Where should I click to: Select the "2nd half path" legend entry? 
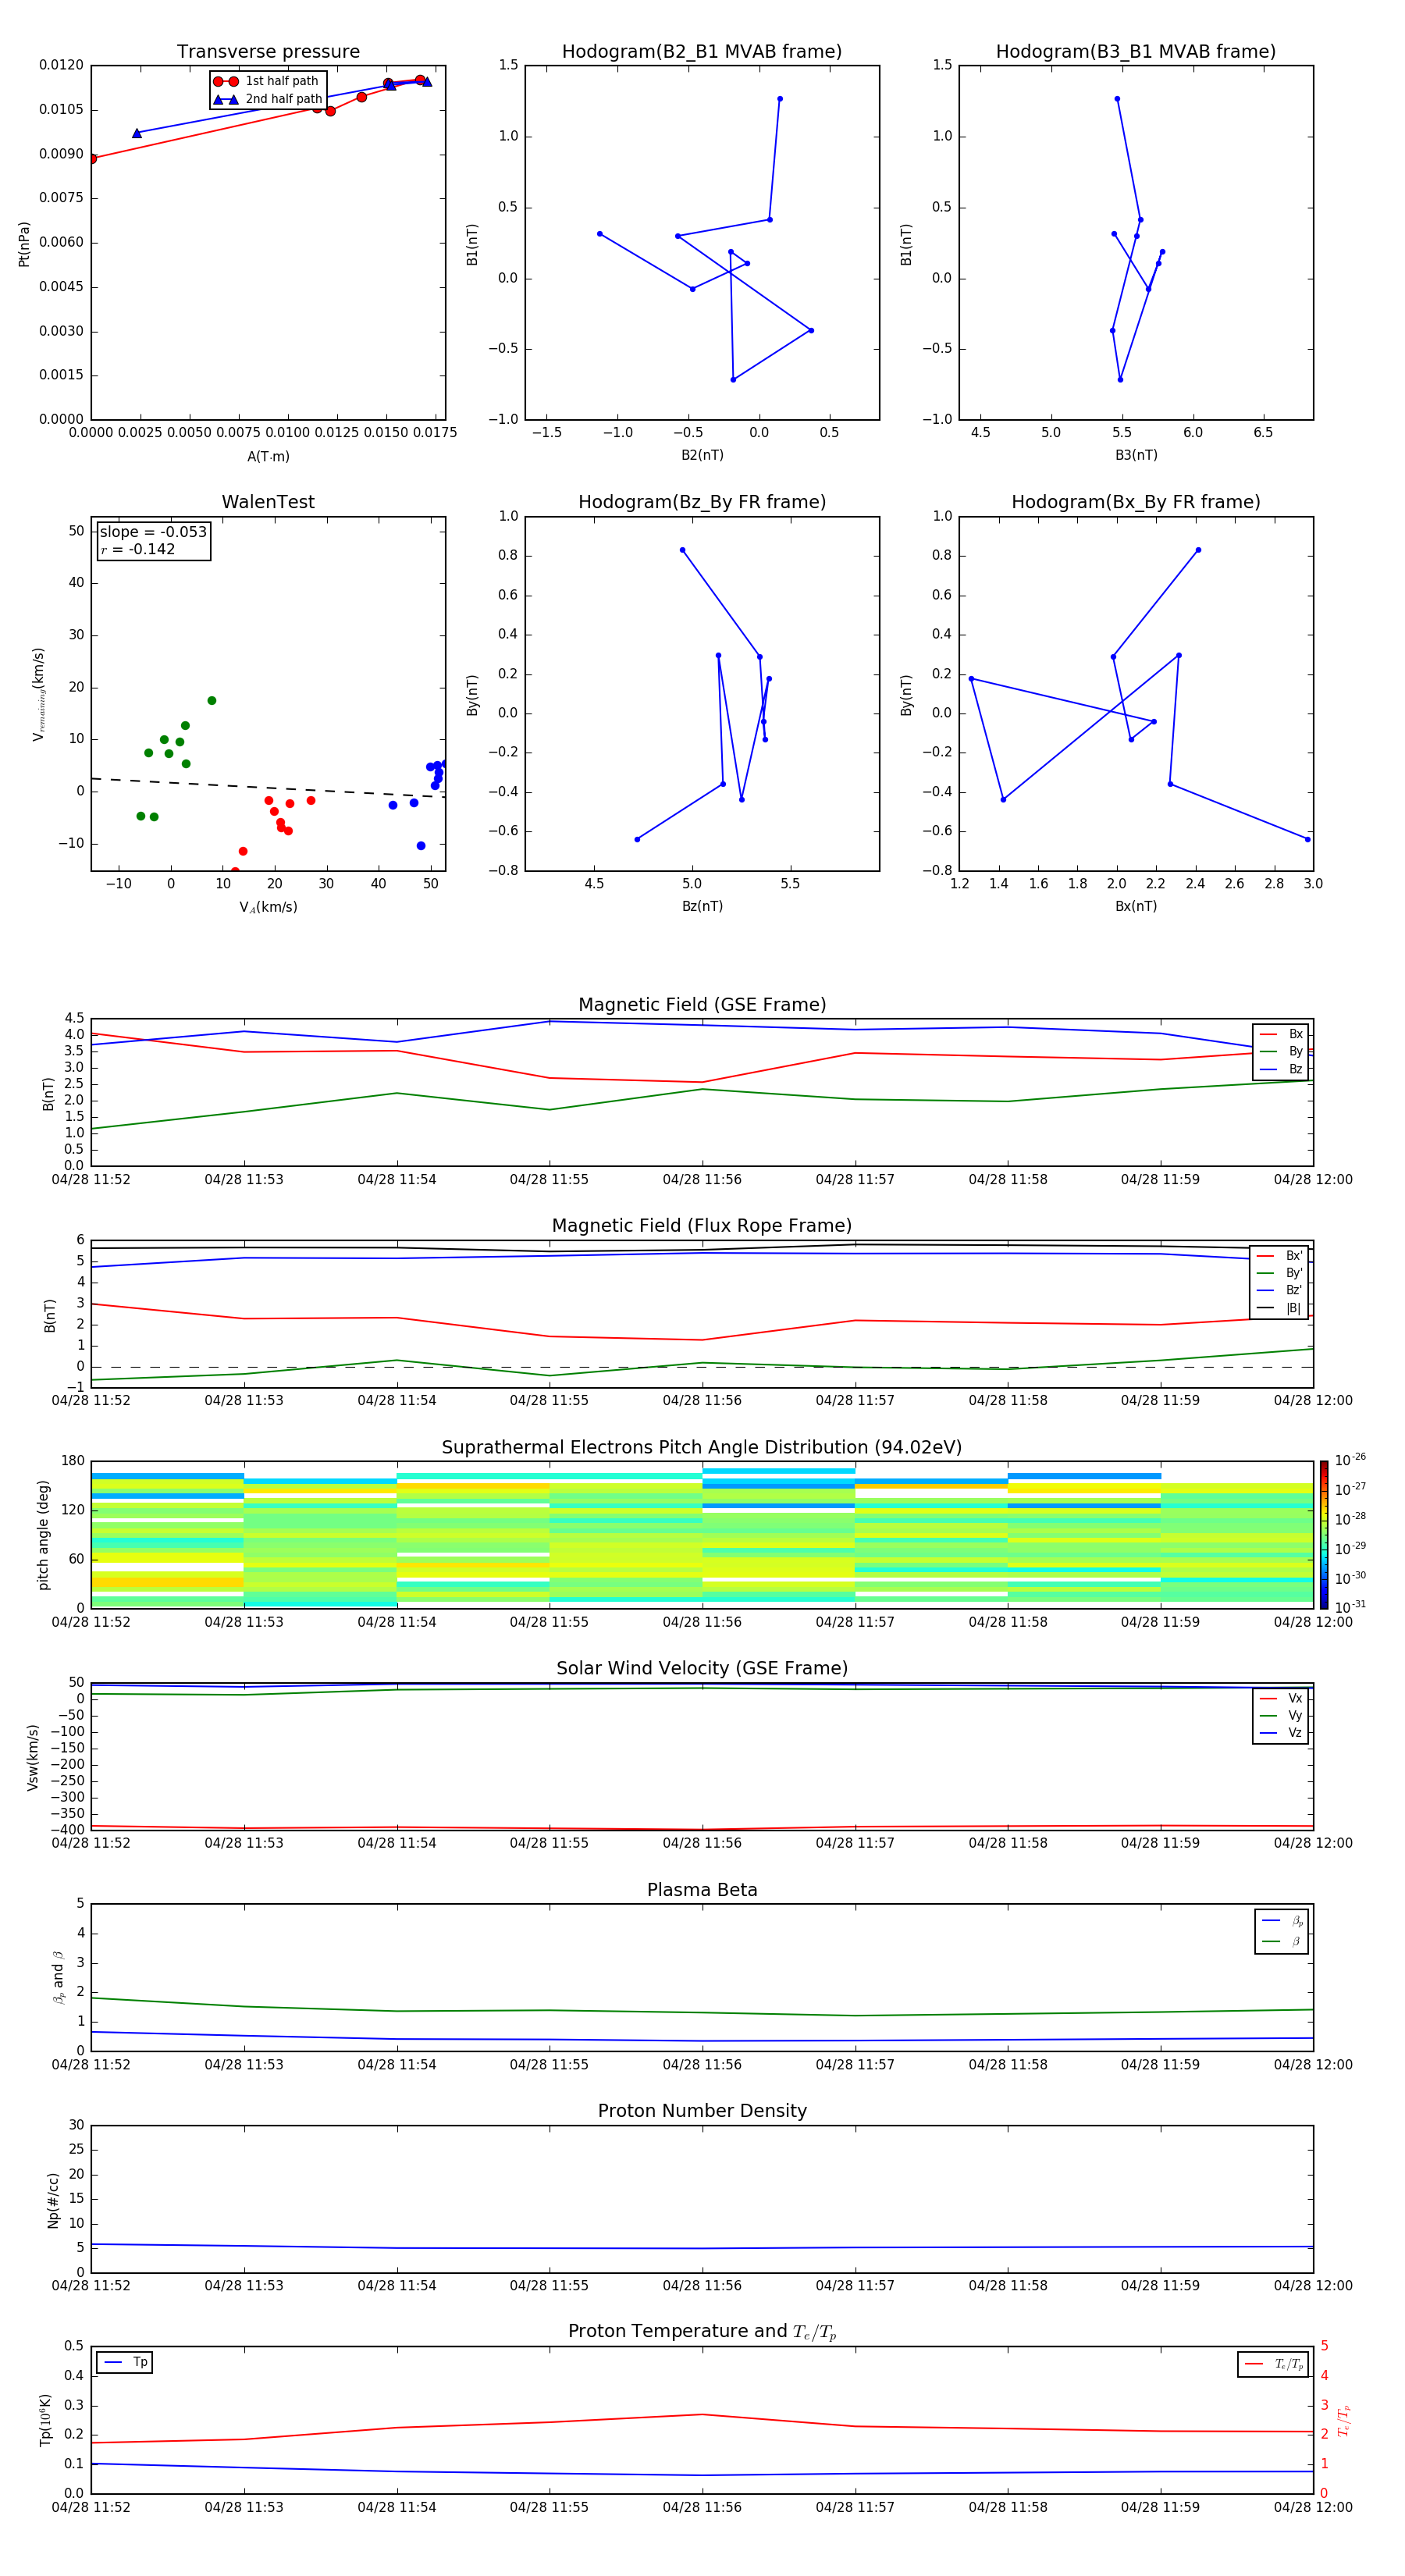coord(268,99)
